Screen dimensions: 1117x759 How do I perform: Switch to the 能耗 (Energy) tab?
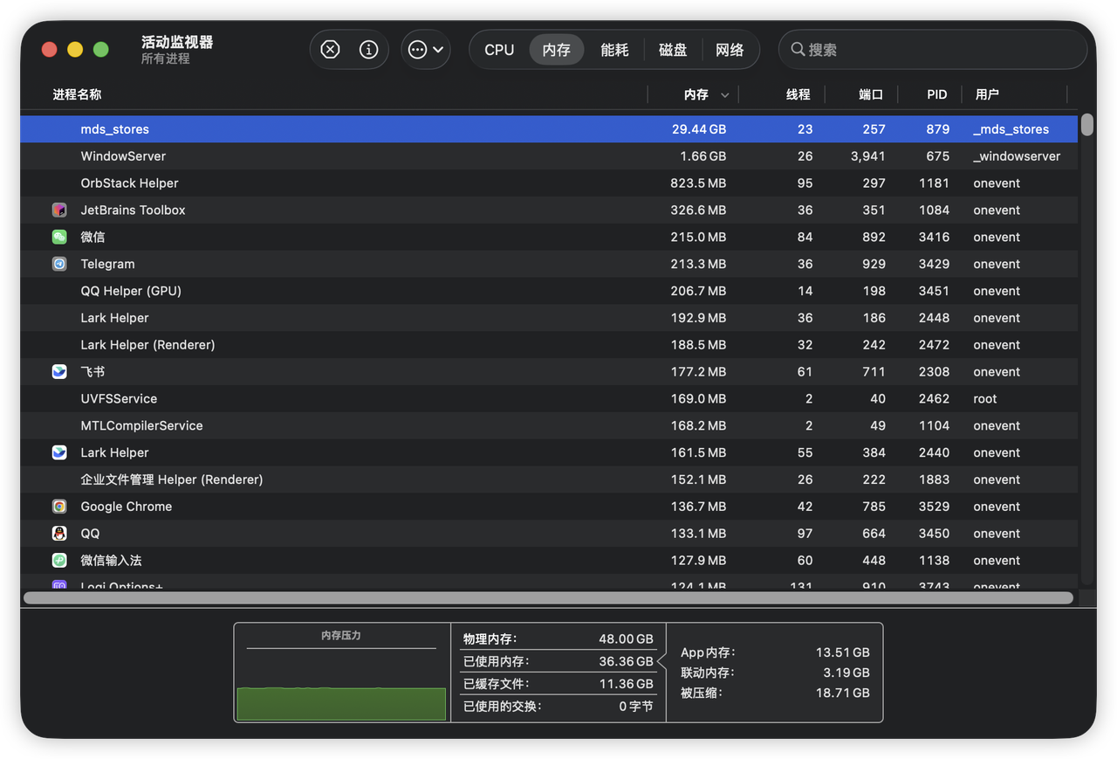coord(614,50)
